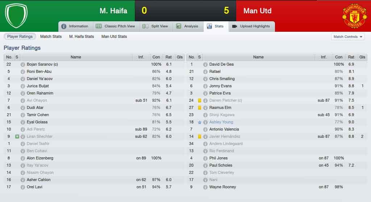Open the Match Controls dropdown

tap(347, 37)
